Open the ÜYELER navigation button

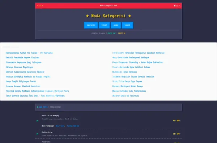[104, 25]
